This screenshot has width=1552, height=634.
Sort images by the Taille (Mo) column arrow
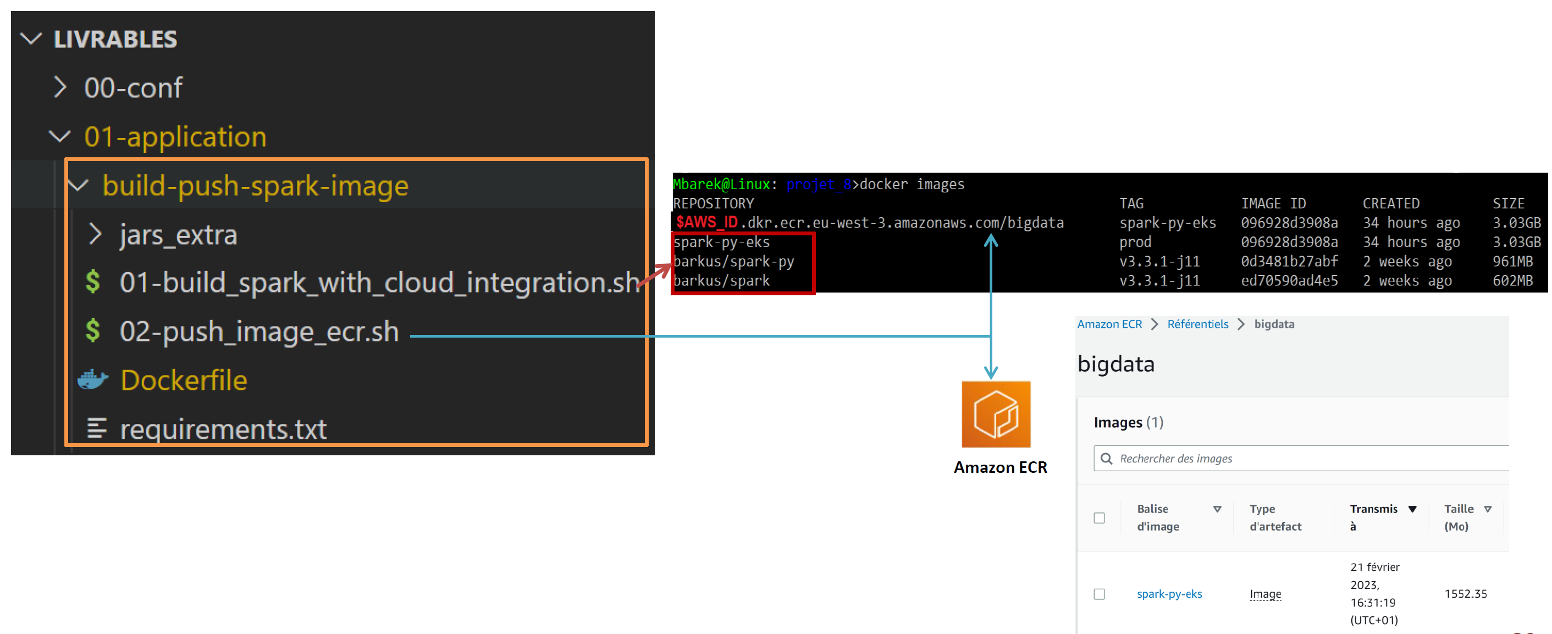tap(1487, 508)
